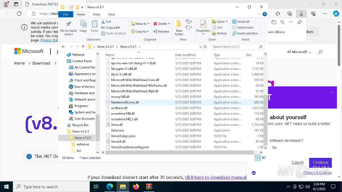The image size is (342, 192).
Task: Click the manual download link
Action: coord(215,177)
